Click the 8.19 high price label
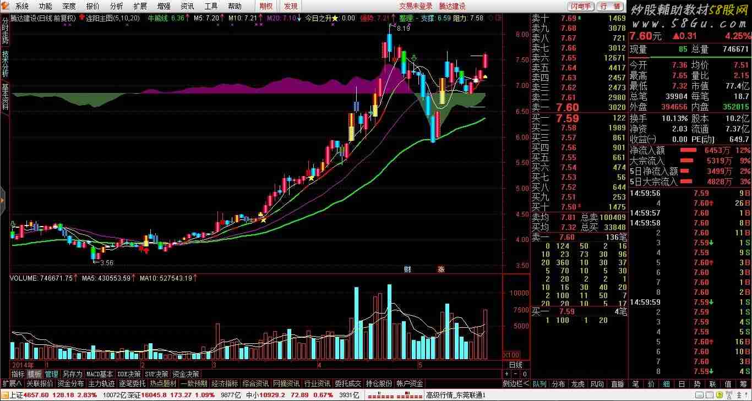Viewport: 752px width, 401px height. click(x=403, y=28)
